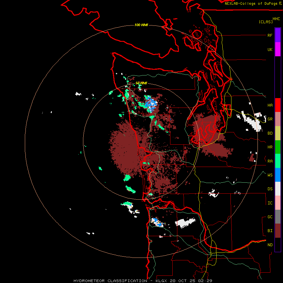Click the "HYDROMETEOR CLASSIFICATION" title text
The image size is (283, 283).
(x=110, y=281)
